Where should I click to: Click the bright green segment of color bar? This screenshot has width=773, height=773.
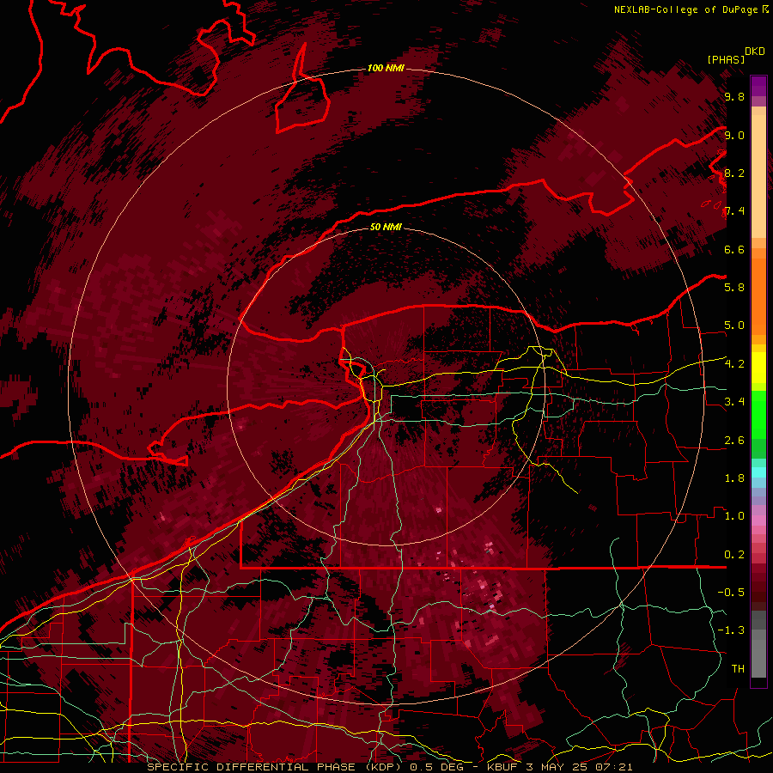[x=758, y=415]
